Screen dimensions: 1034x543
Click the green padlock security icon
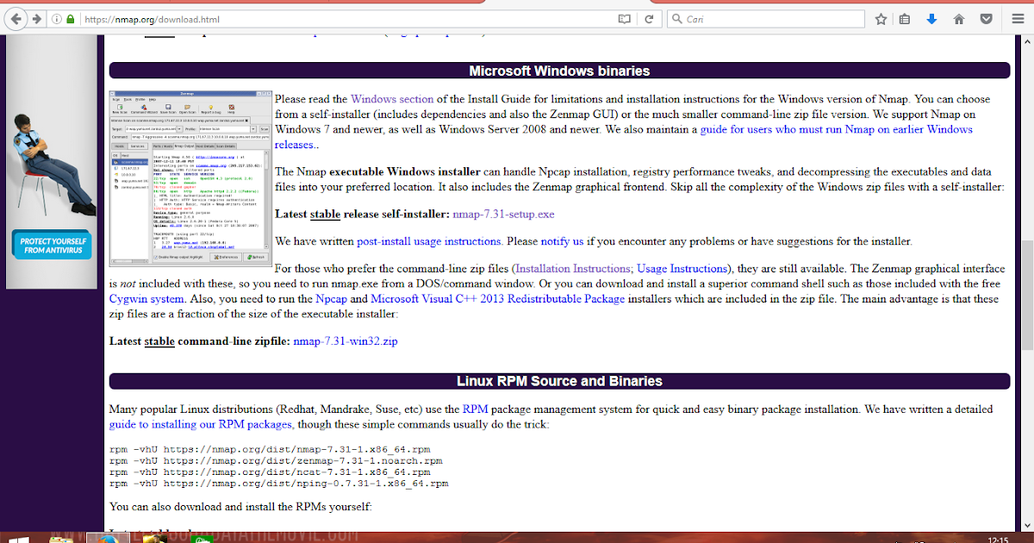pos(69,18)
